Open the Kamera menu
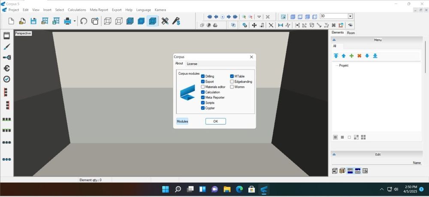 160,10
